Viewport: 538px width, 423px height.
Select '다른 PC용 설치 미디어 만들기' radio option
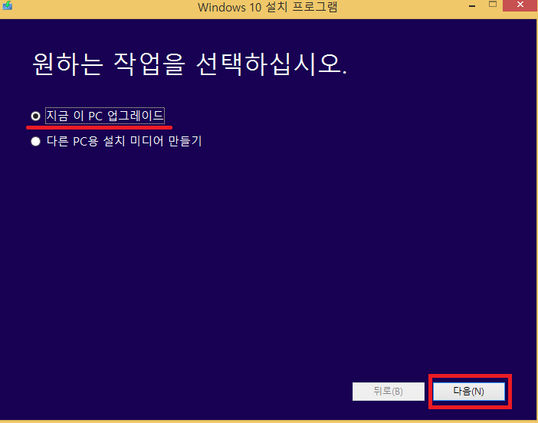coord(35,141)
